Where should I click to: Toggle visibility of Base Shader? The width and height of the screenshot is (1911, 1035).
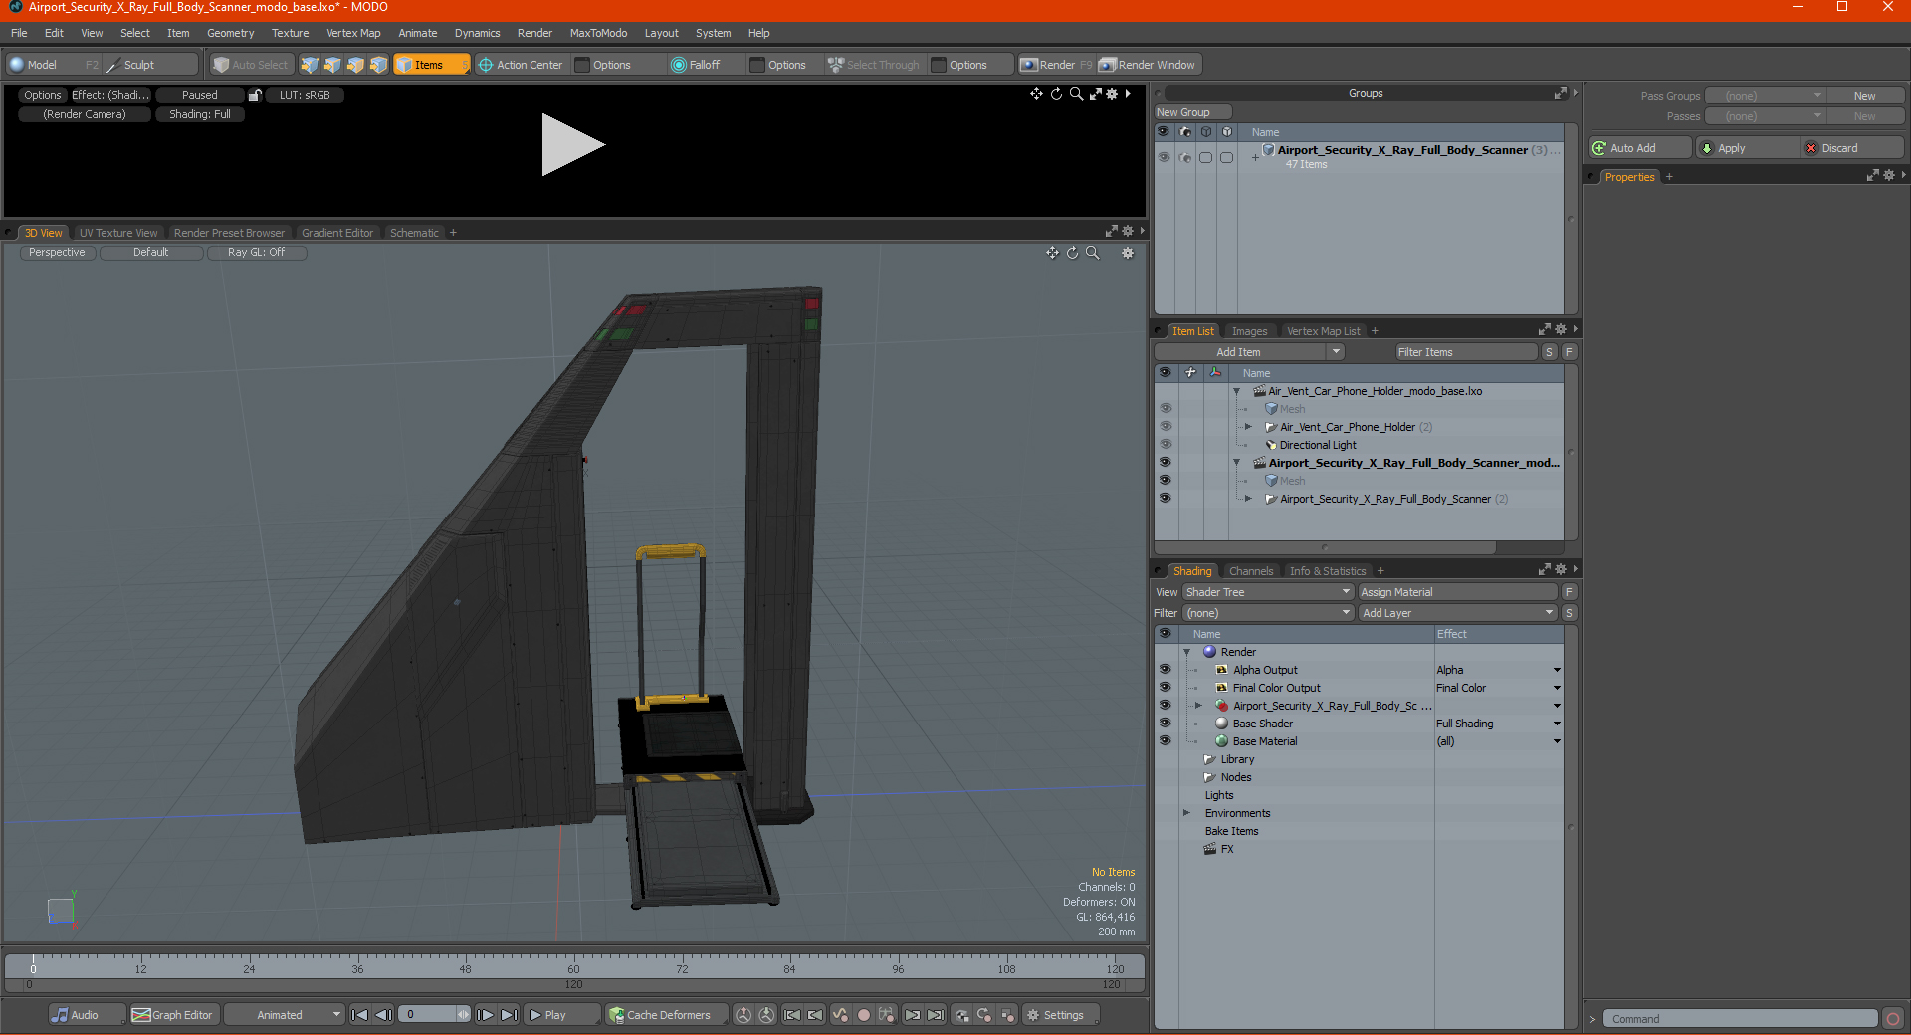pyautogui.click(x=1165, y=724)
